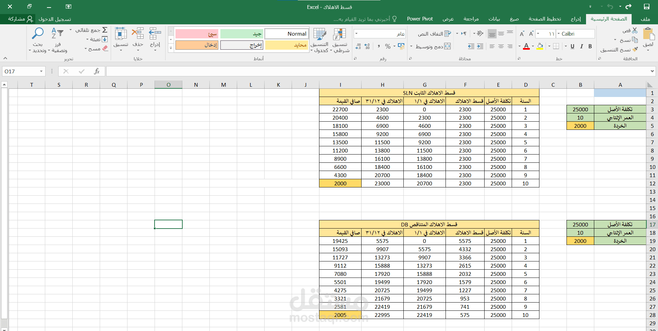Open the font size dropdown

pos(538,34)
